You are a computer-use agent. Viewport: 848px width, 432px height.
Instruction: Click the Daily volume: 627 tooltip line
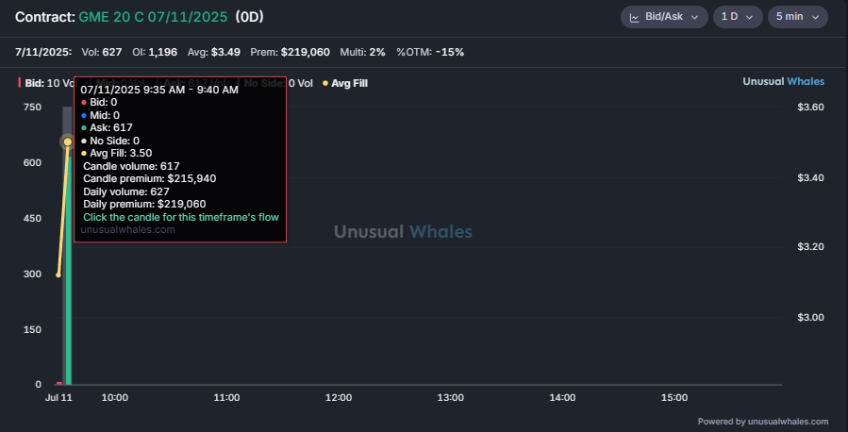point(126,191)
